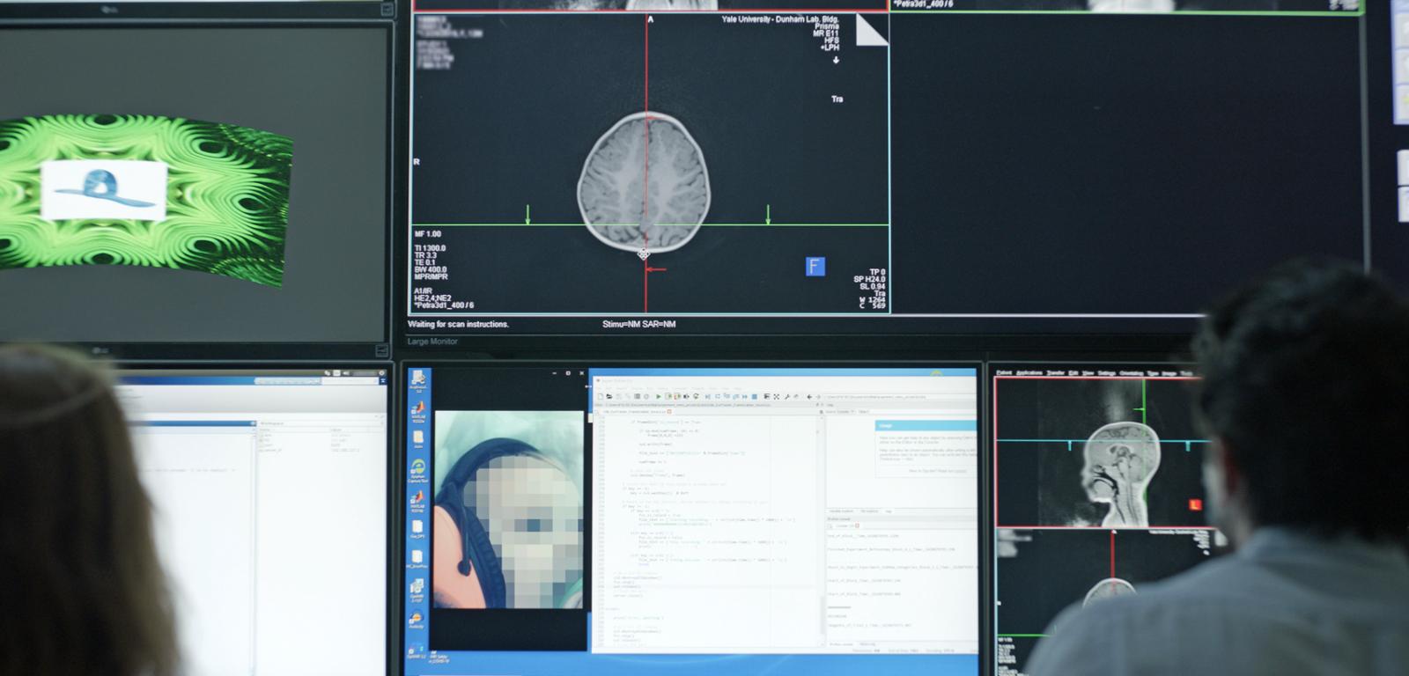1409x676 pixels.
Task: Click the webcam video feed of the participant
Action: pos(508,509)
